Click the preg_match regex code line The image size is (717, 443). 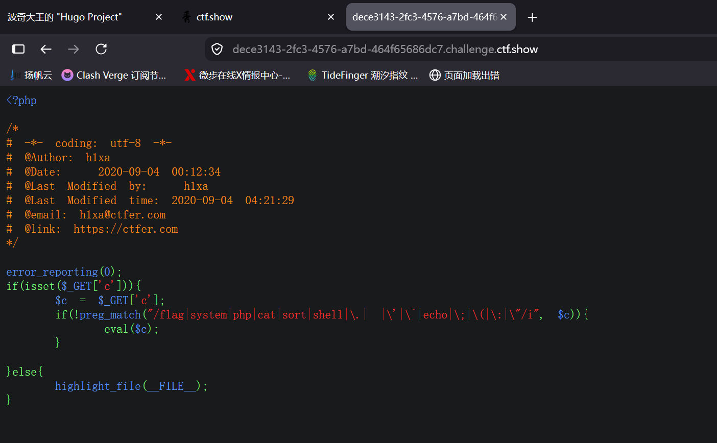pos(322,315)
